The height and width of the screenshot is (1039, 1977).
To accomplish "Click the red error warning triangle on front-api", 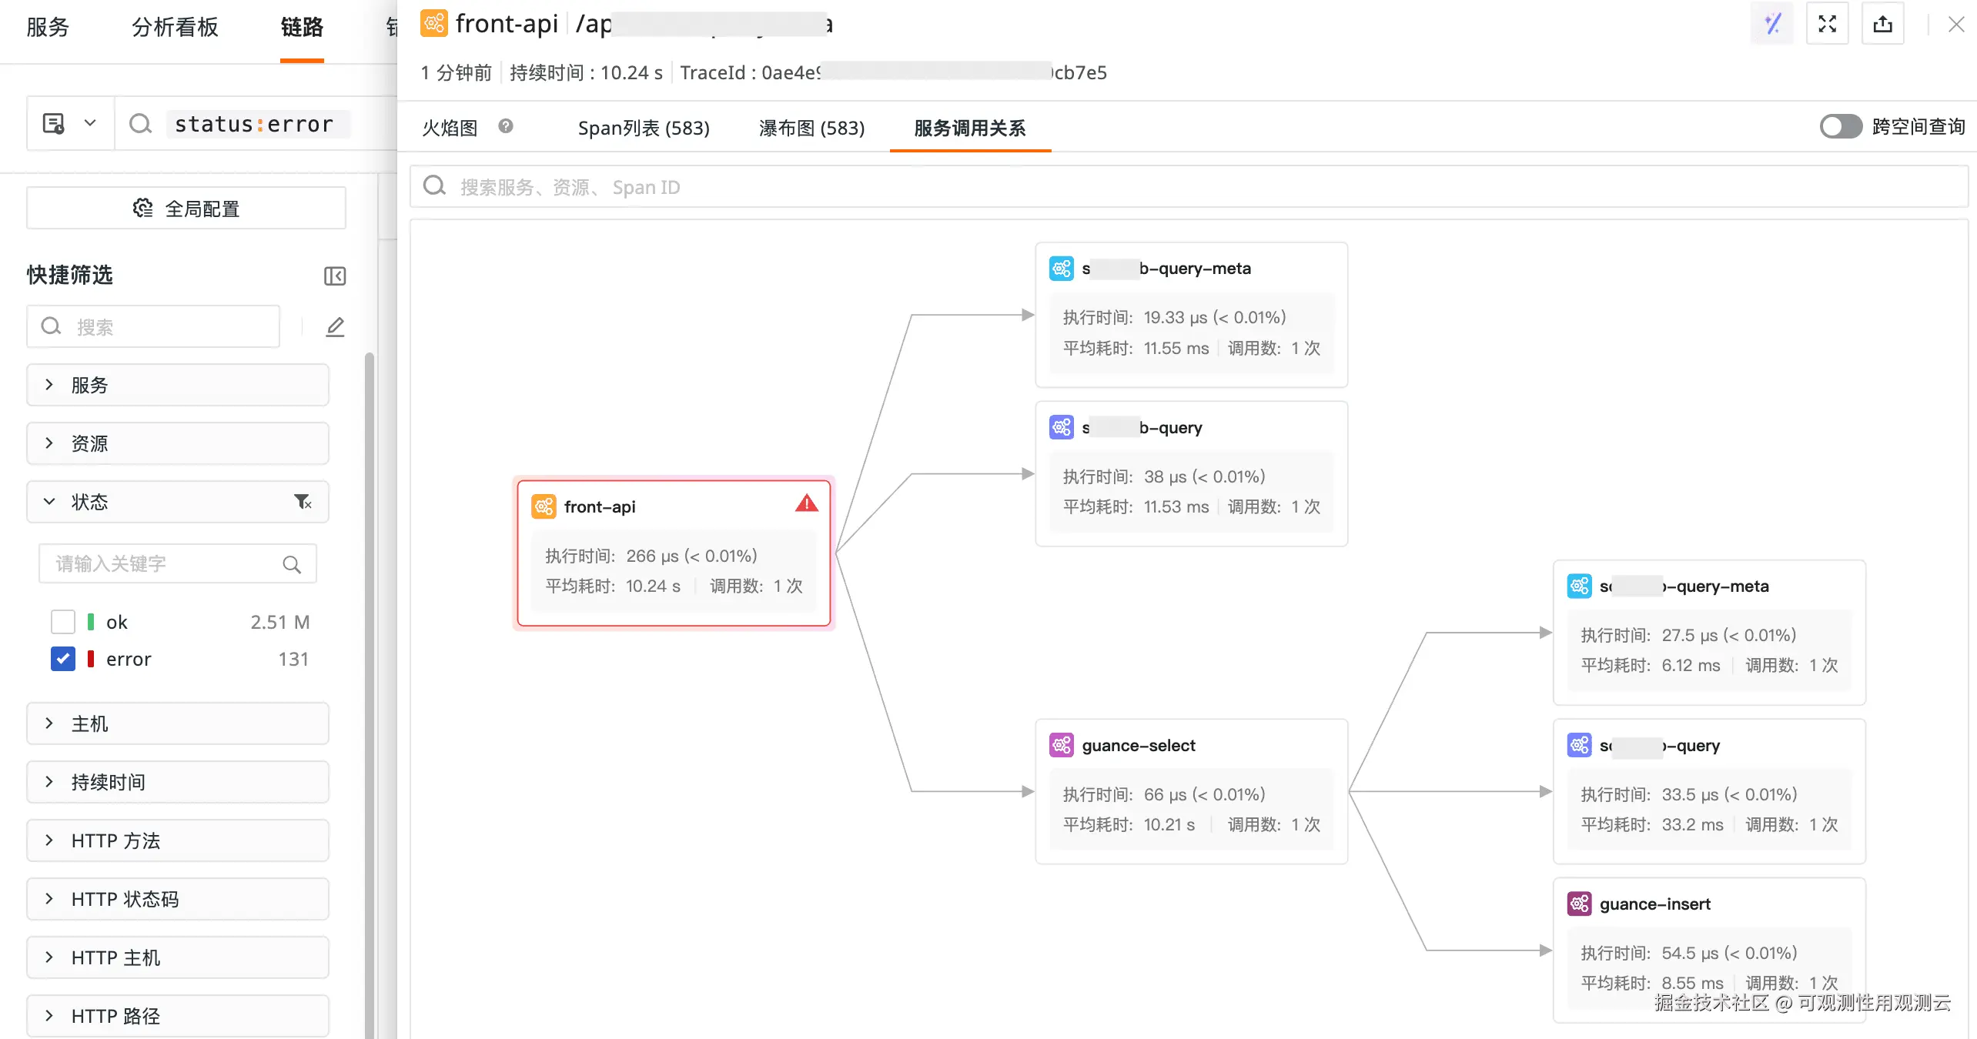I will (806, 504).
